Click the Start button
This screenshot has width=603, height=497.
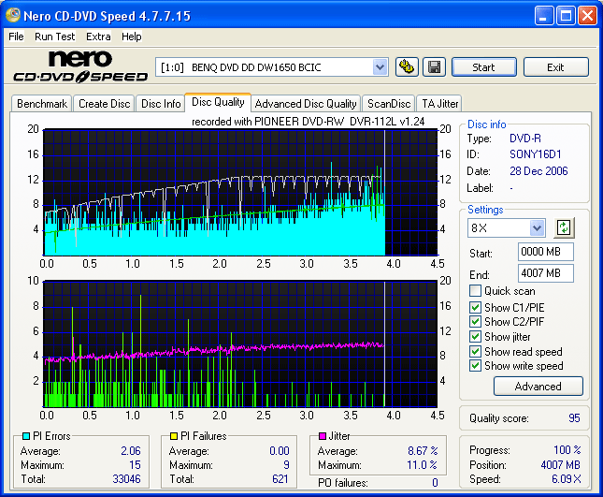point(483,67)
